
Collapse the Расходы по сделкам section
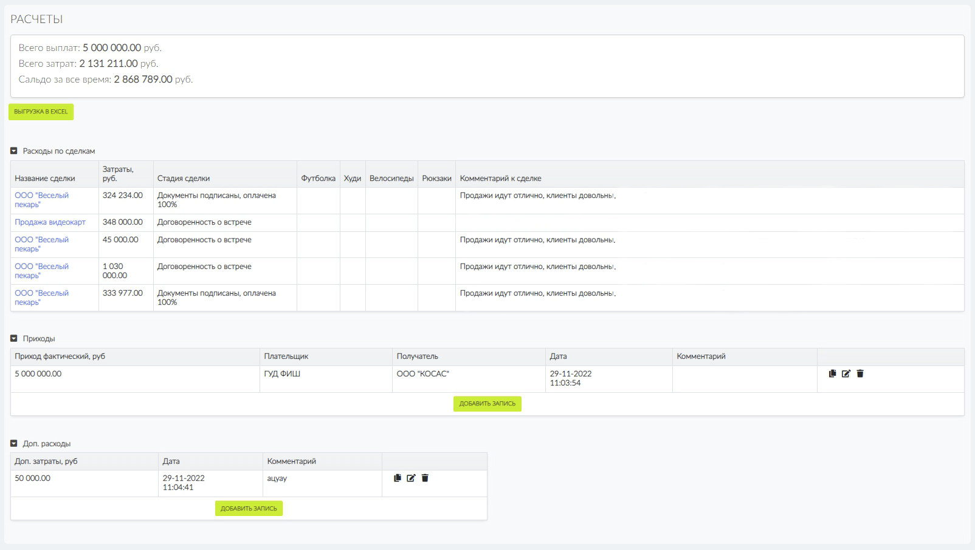click(14, 151)
